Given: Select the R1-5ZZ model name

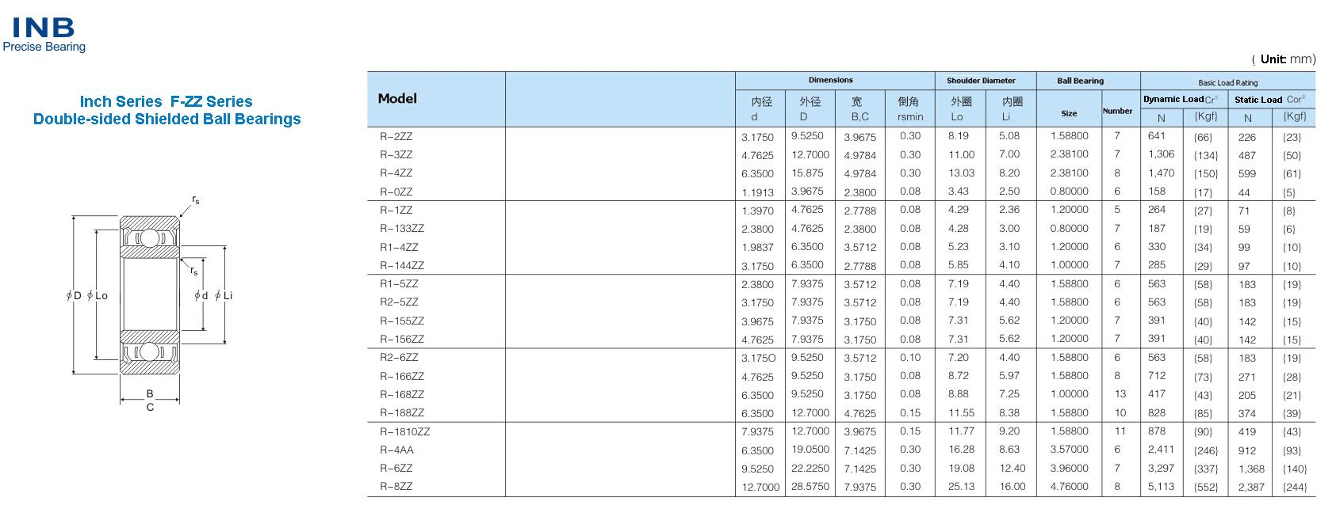Looking at the screenshot, I should tap(399, 284).
